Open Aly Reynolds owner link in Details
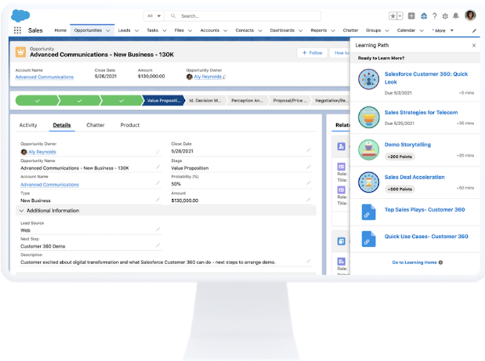 tap(42, 152)
